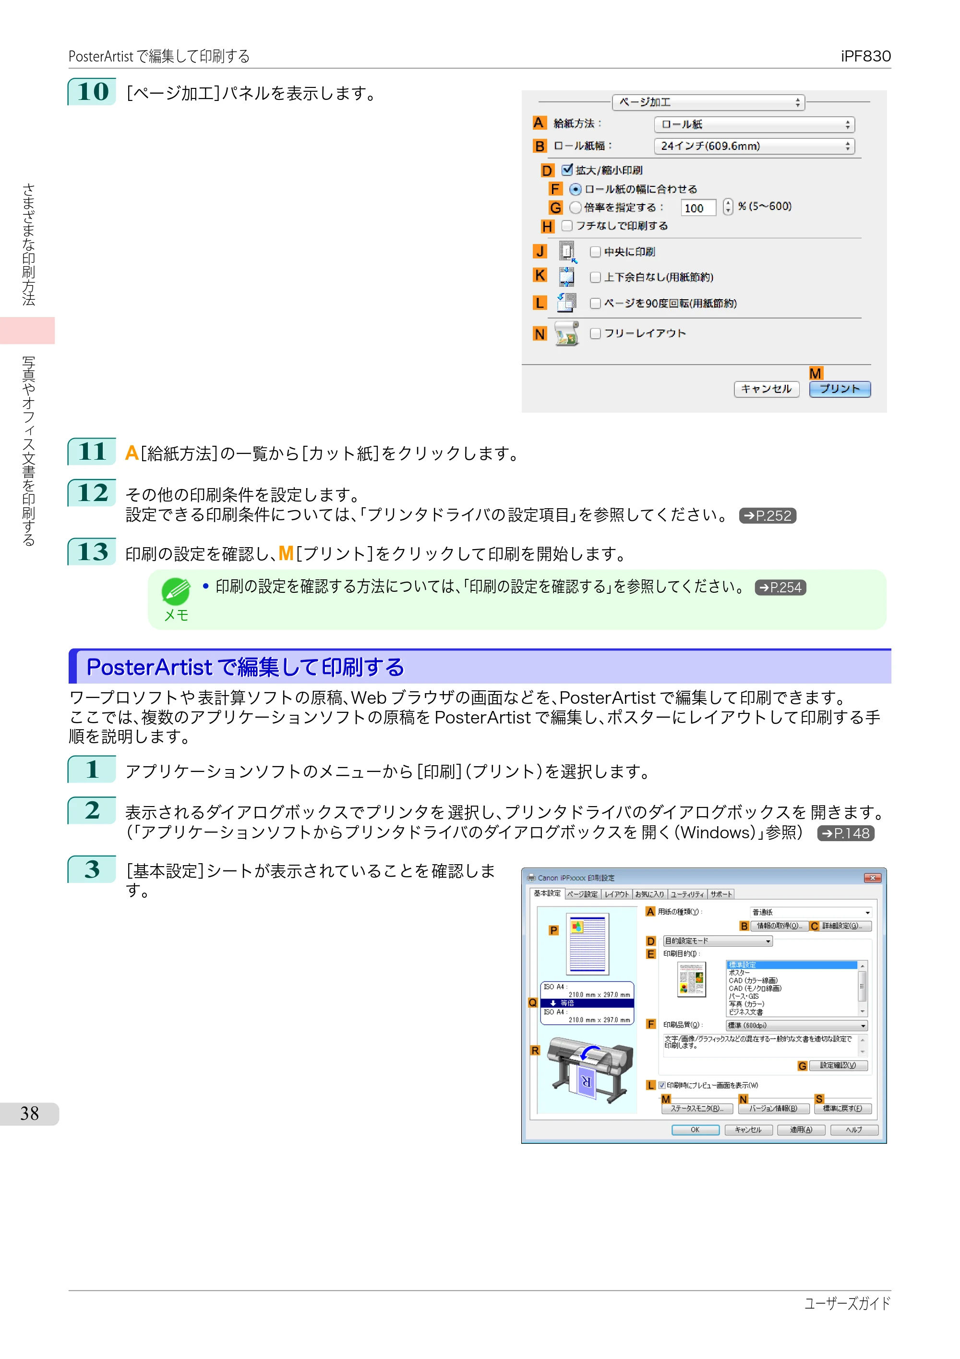Click the ステータスモニタ(R) button
The height and width of the screenshot is (1359, 960).
(697, 1109)
